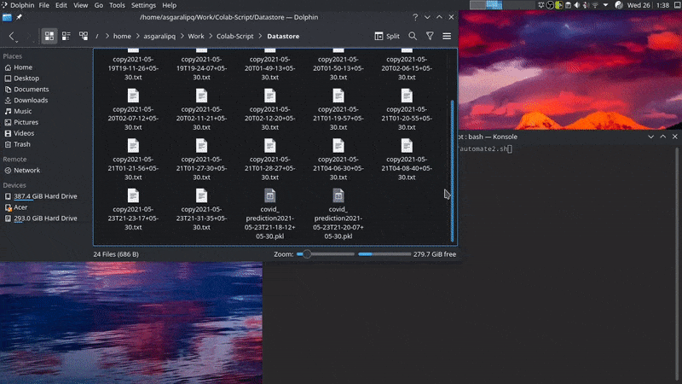
Task: Expand chevron before home breadcrumb
Action: pos(107,36)
